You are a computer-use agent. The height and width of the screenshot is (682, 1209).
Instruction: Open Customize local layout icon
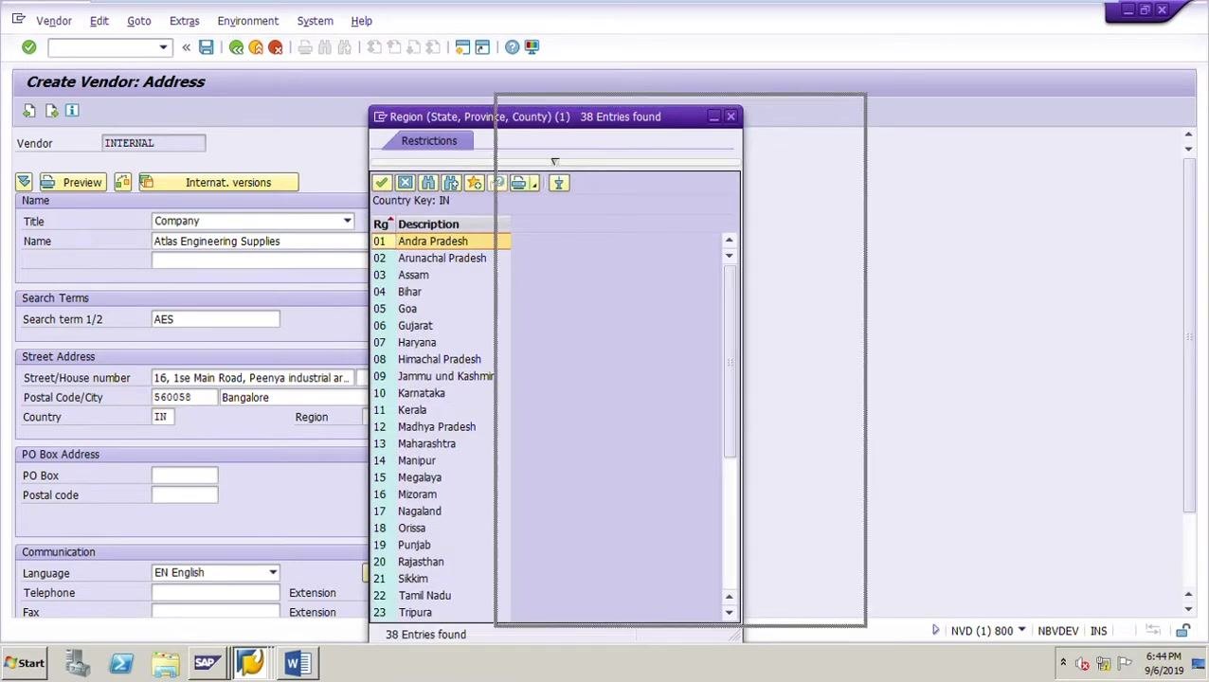pos(532,47)
